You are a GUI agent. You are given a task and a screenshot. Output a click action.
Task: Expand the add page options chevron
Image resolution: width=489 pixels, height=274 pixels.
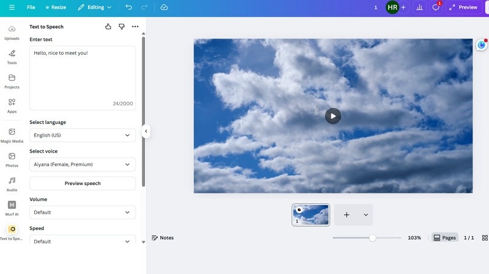pyautogui.click(x=366, y=215)
